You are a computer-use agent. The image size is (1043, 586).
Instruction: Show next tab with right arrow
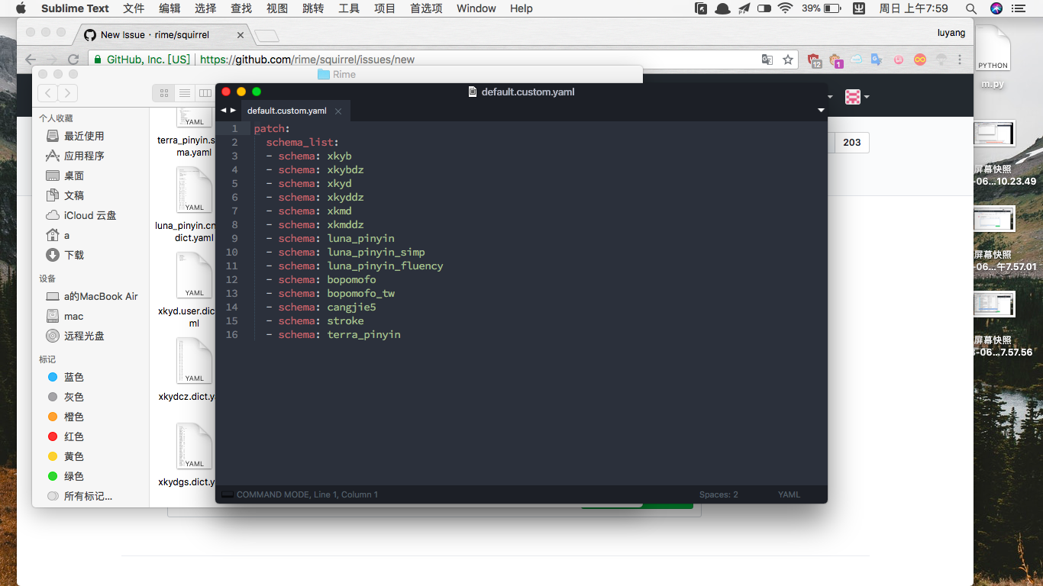pos(234,111)
